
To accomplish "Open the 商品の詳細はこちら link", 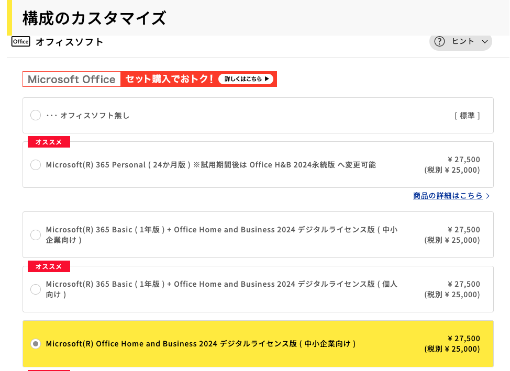I will pos(448,196).
